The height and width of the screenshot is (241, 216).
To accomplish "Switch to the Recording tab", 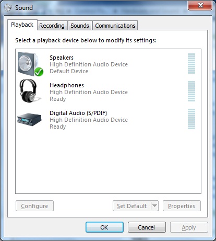I will [x=52, y=26].
